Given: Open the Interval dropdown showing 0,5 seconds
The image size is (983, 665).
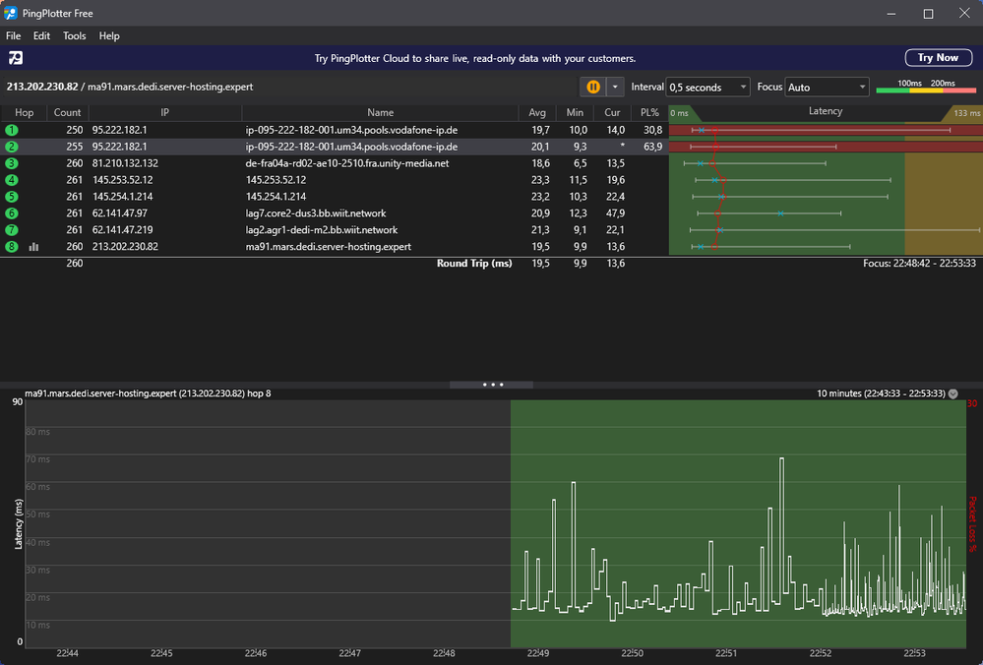Looking at the screenshot, I should tap(707, 88).
